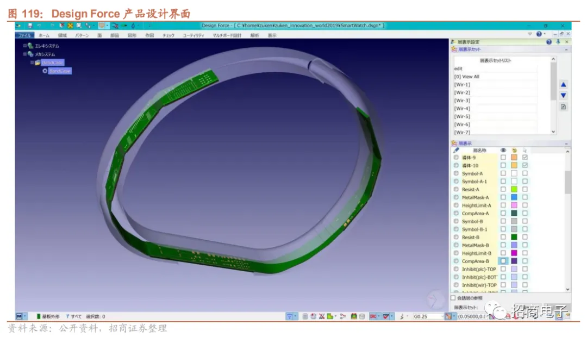Toggle the 会話層の参照 checkbox

[x=453, y=298]
